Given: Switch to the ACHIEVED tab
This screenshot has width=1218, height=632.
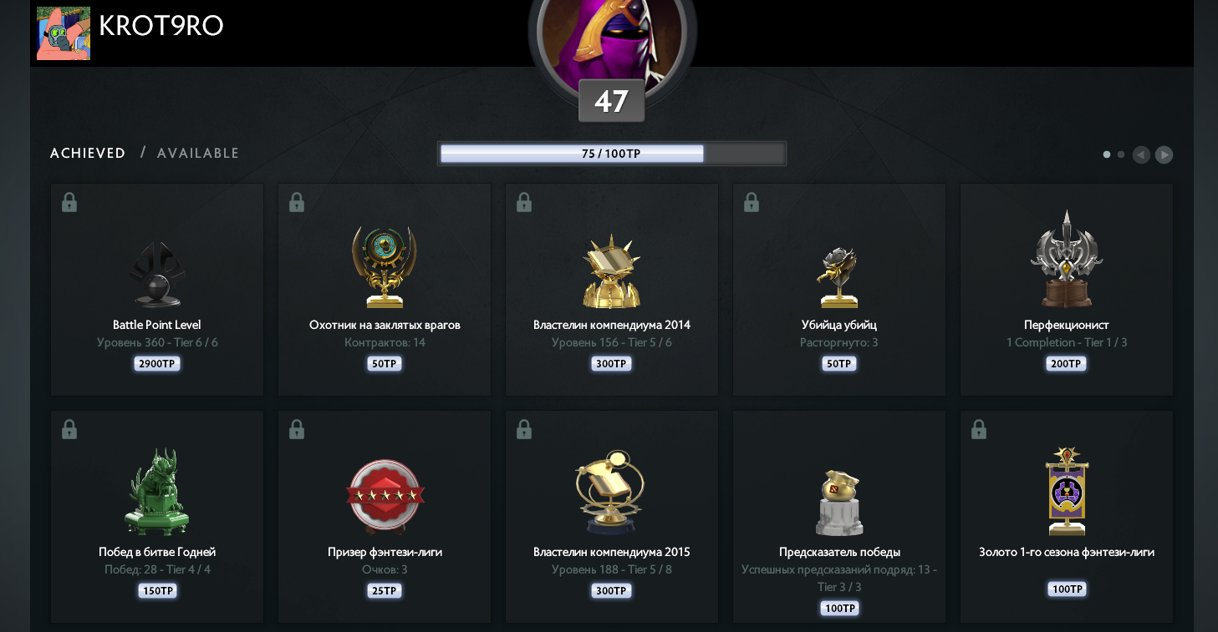Looking at the screenshot, I should (x=88, y=153).
